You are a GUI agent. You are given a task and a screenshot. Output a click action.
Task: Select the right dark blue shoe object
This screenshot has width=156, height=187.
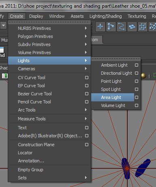[143, 168]
